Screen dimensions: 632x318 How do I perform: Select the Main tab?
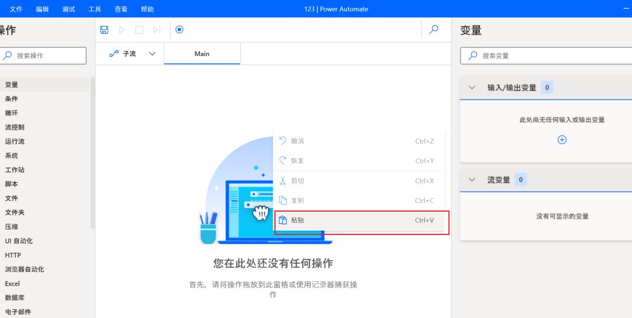point(202,54)
